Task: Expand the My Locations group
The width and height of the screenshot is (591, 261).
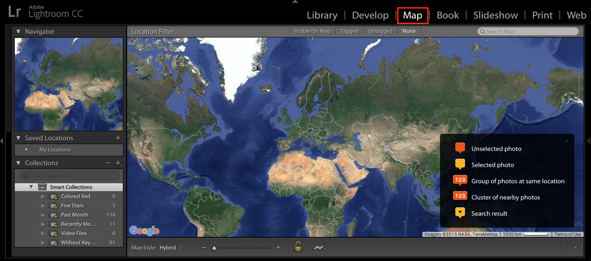Action: pyautogui.click(x=26, y=150)
